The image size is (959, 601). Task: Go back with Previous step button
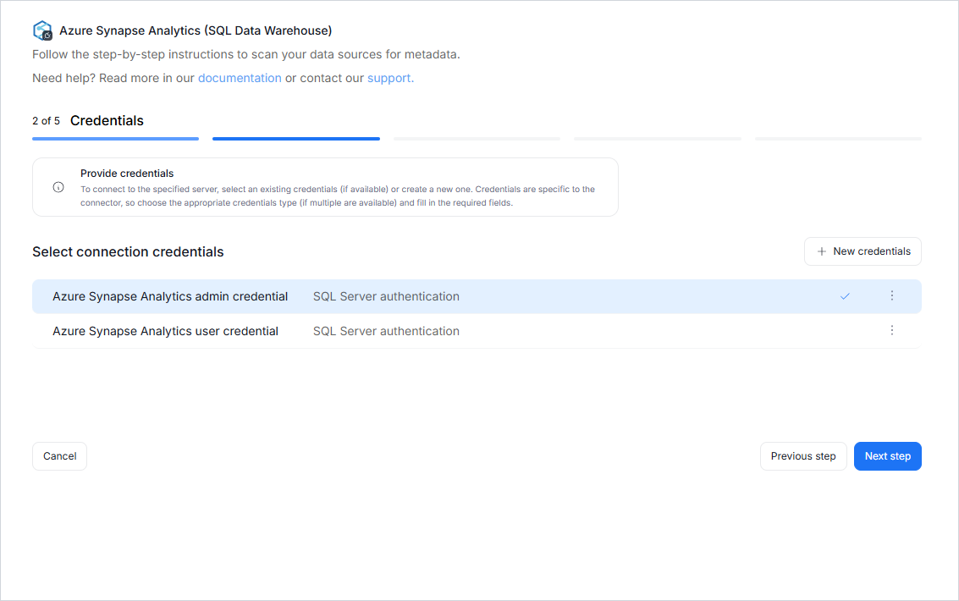pos(802,456)
